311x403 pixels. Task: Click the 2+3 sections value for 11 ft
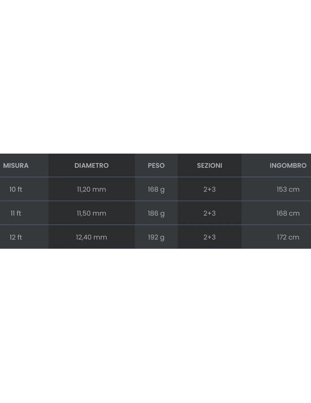pyautogui.click(x=210, y=213)
